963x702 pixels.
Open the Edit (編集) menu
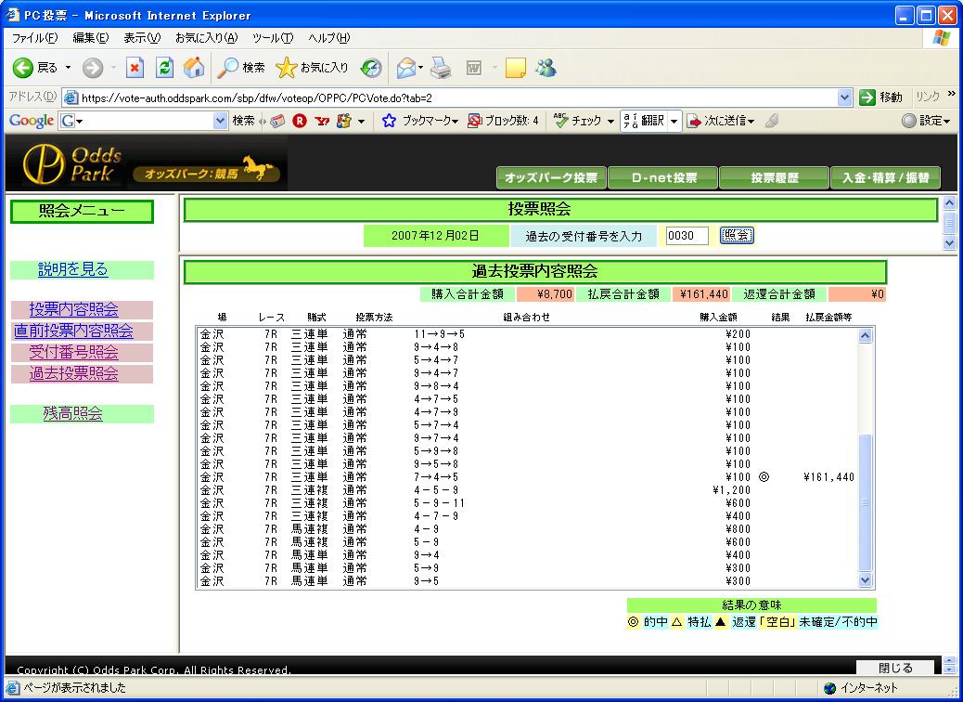[91, 38]
